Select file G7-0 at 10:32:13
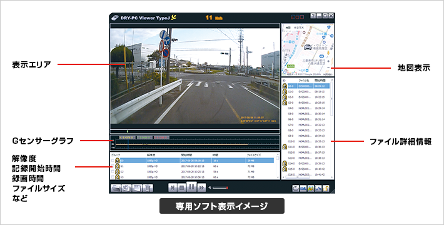 (306, 125)
